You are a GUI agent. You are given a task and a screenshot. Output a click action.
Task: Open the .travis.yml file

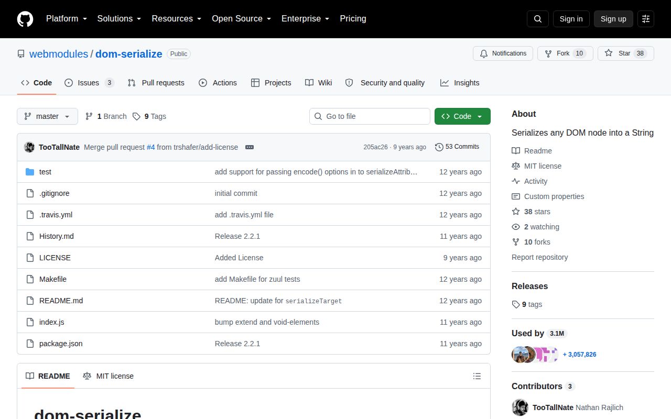56,215
